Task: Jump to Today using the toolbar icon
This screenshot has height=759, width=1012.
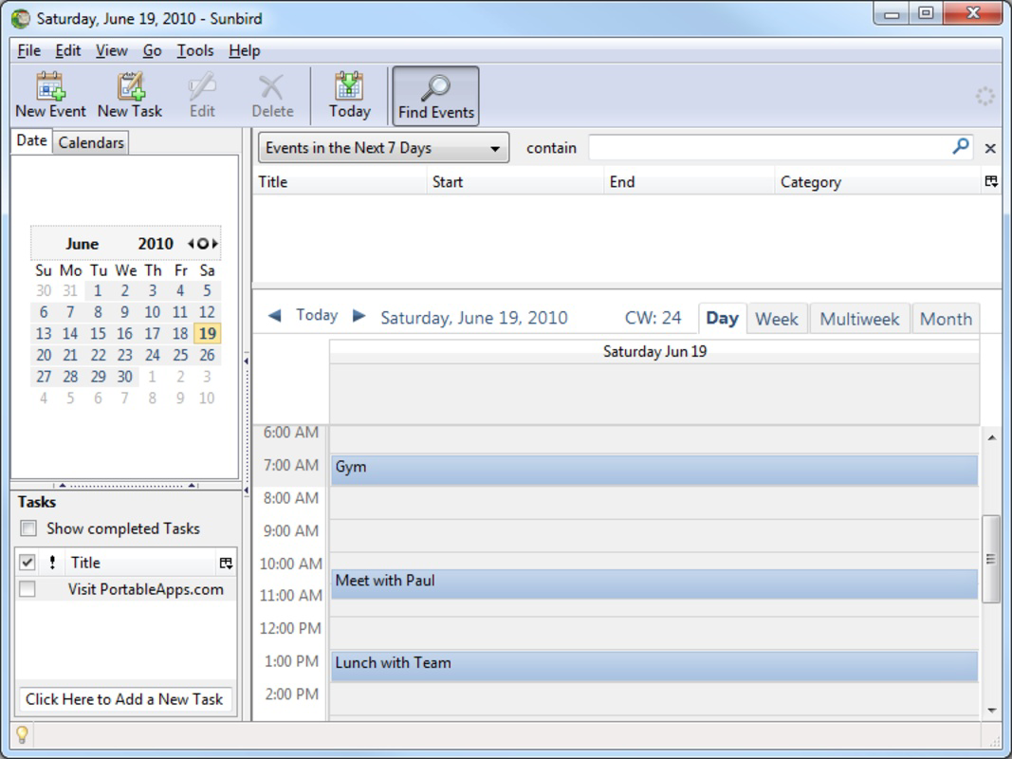Action: [x=349, y=87]
